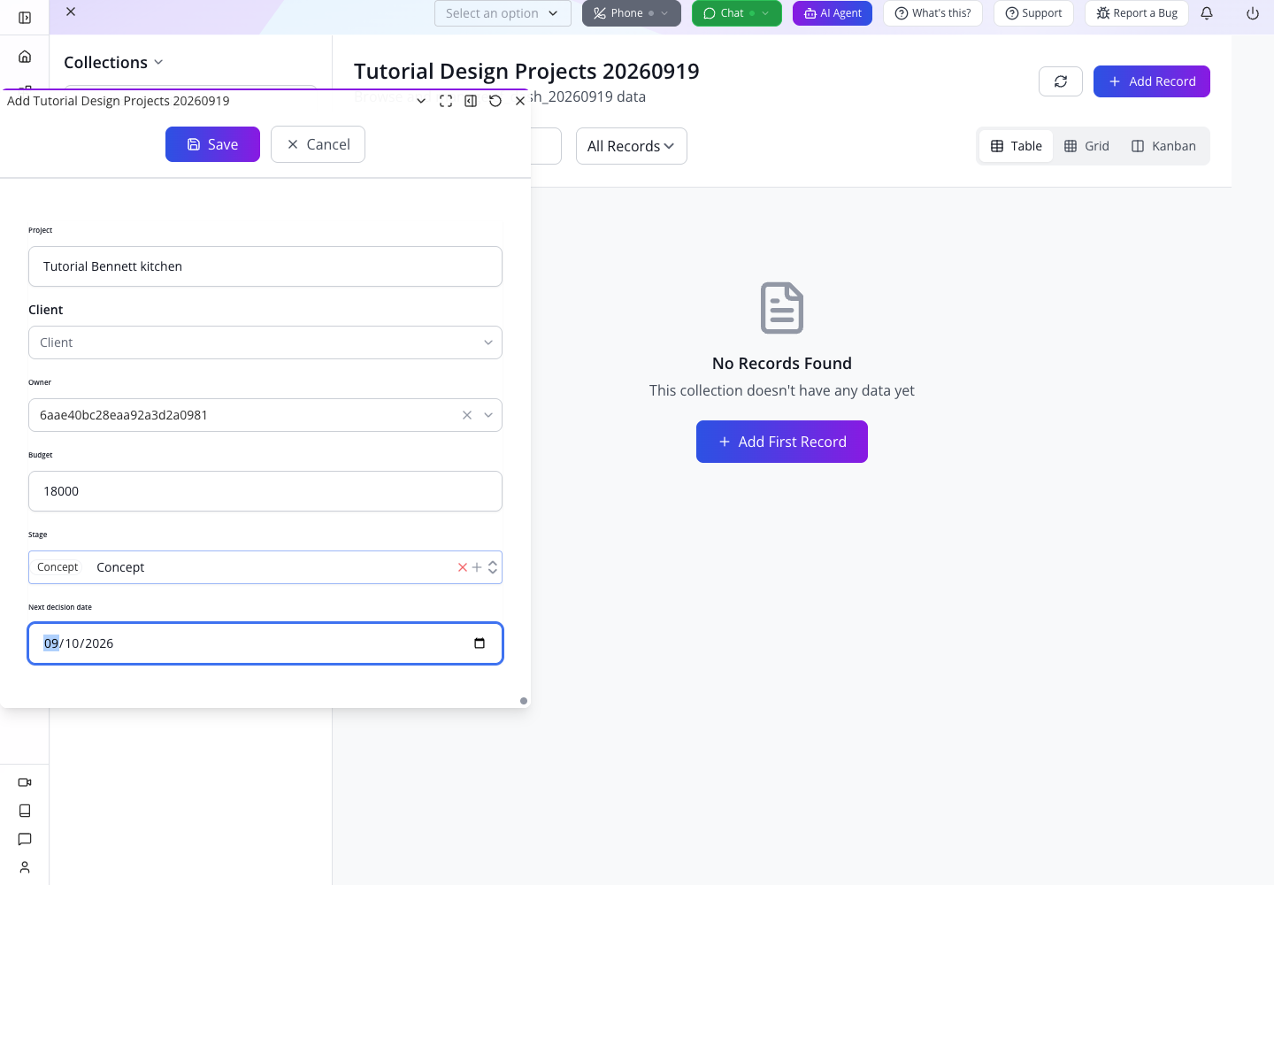Click the power icon in top bar

[x=1253, y=13]
